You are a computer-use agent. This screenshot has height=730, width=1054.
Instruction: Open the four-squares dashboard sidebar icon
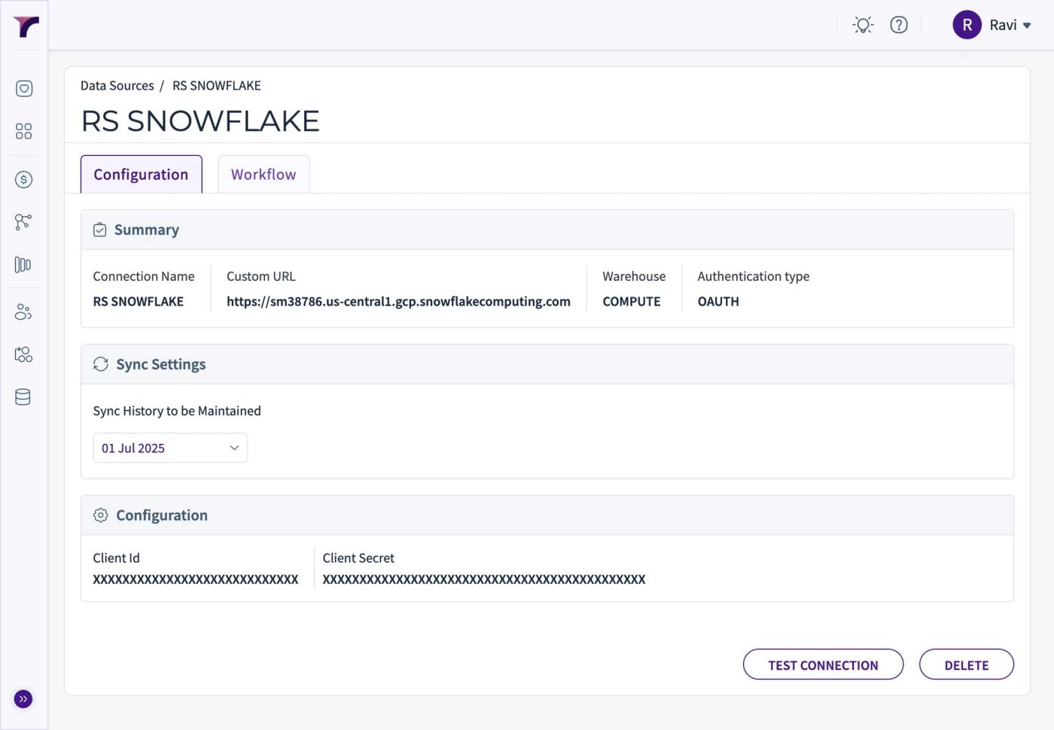(x=24, y=132)
